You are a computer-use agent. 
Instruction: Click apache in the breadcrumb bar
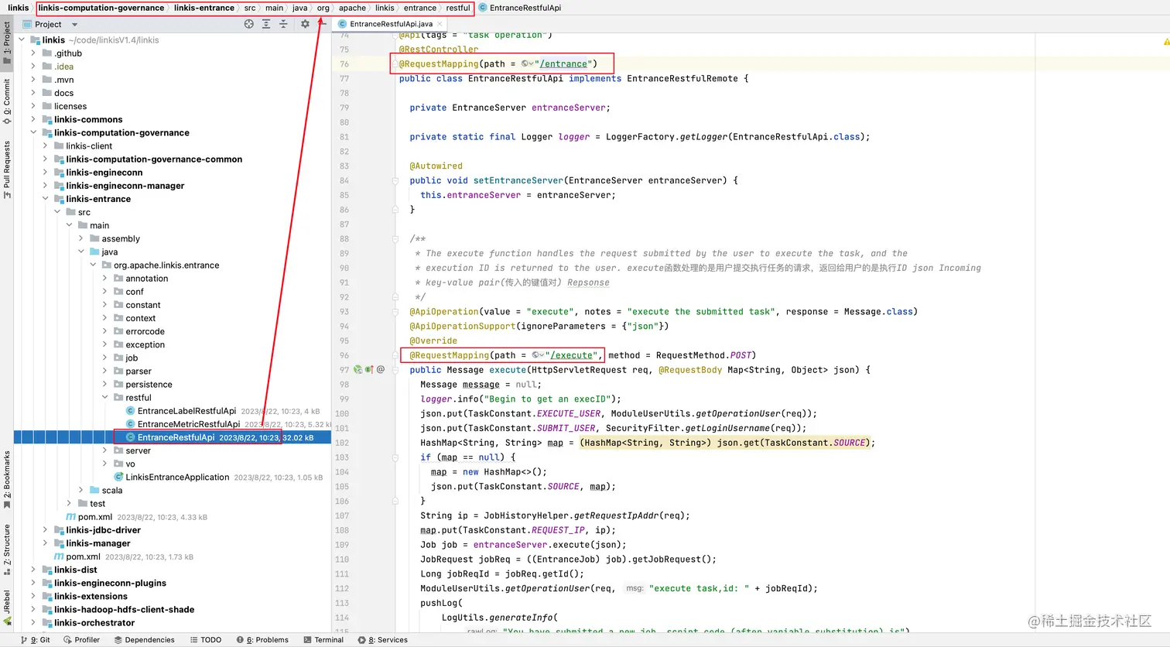coord(352,8)
